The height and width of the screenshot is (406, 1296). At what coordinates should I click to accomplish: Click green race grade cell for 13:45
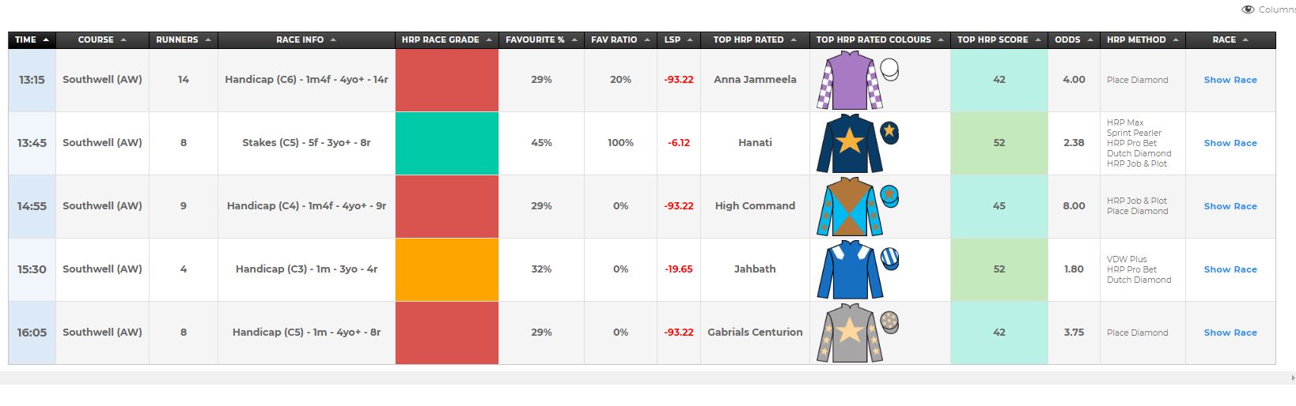click(x=447, y=143)
